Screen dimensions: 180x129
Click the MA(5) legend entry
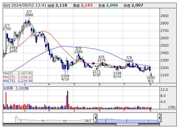[18, 73]
